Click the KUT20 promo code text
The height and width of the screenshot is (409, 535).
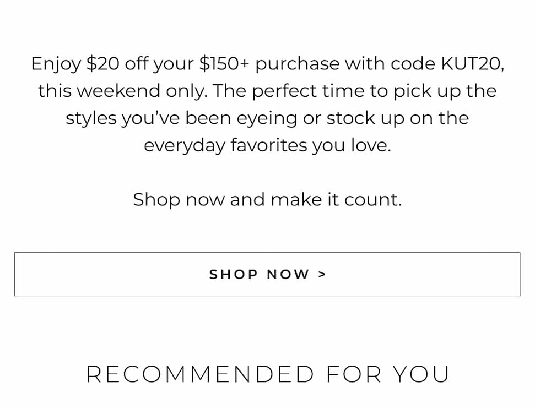[x=472, y=64]
